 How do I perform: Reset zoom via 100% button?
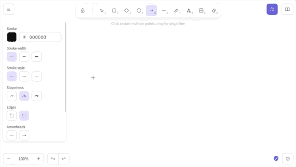tap(24, 159)
